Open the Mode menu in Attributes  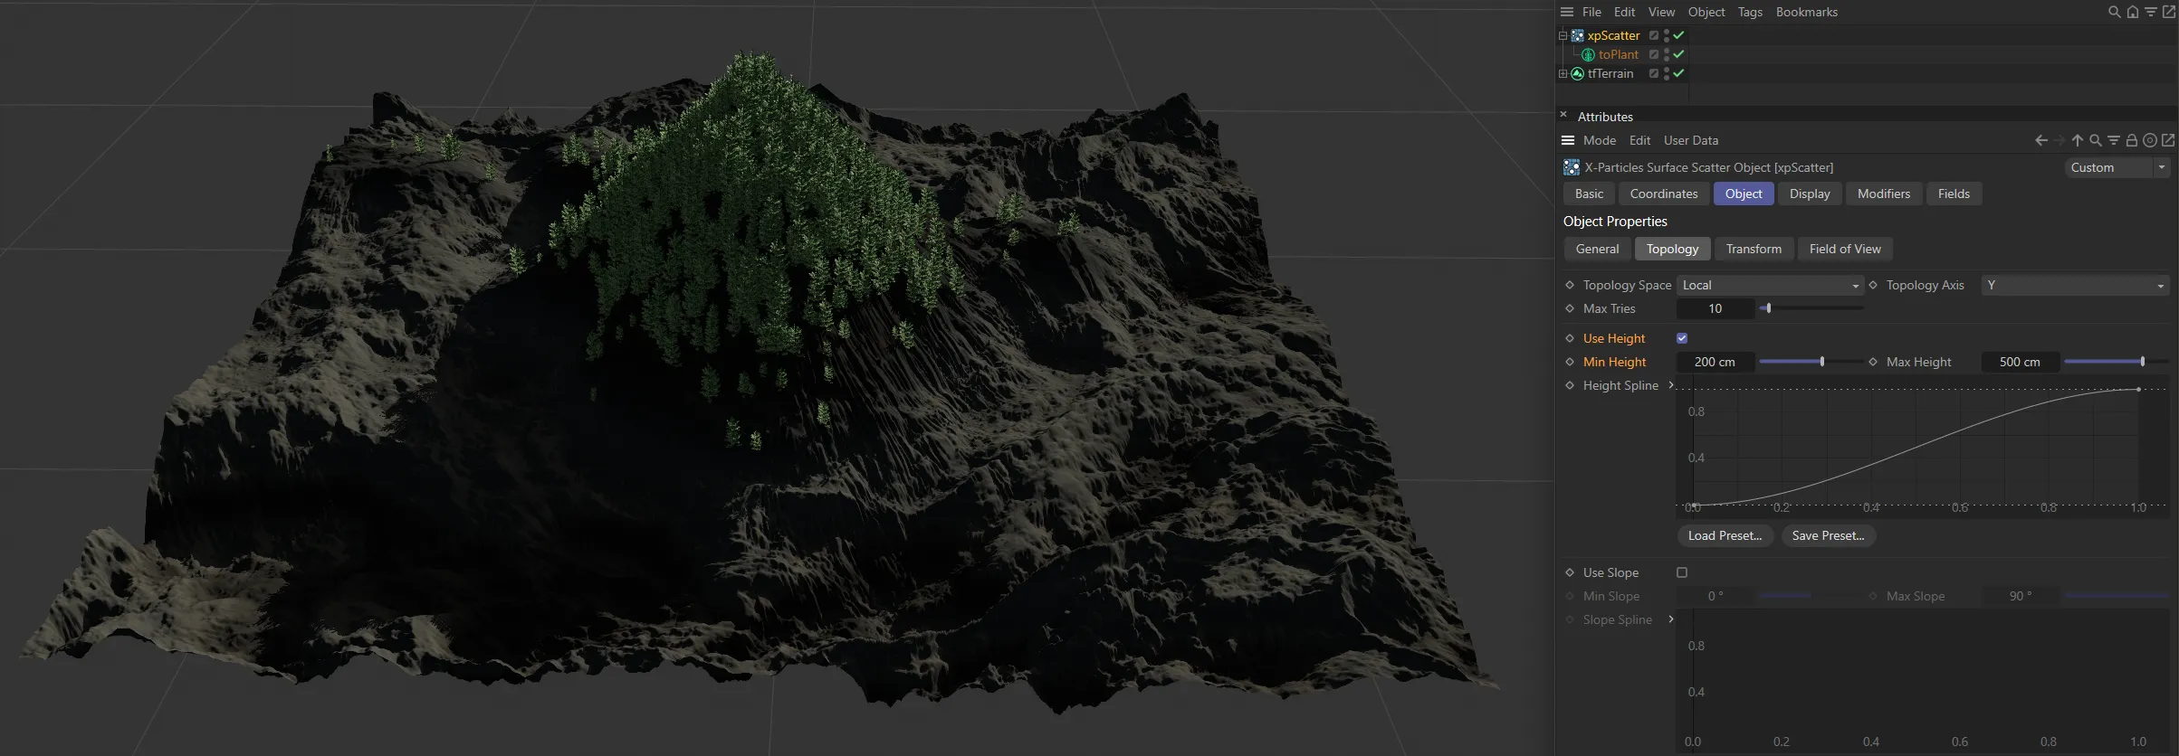coord(1600,140)
